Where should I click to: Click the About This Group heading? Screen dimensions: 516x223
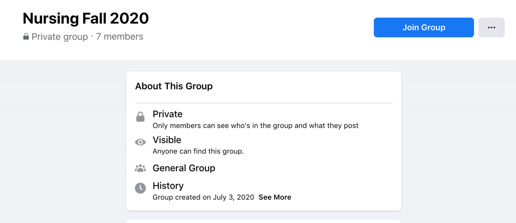174,86
